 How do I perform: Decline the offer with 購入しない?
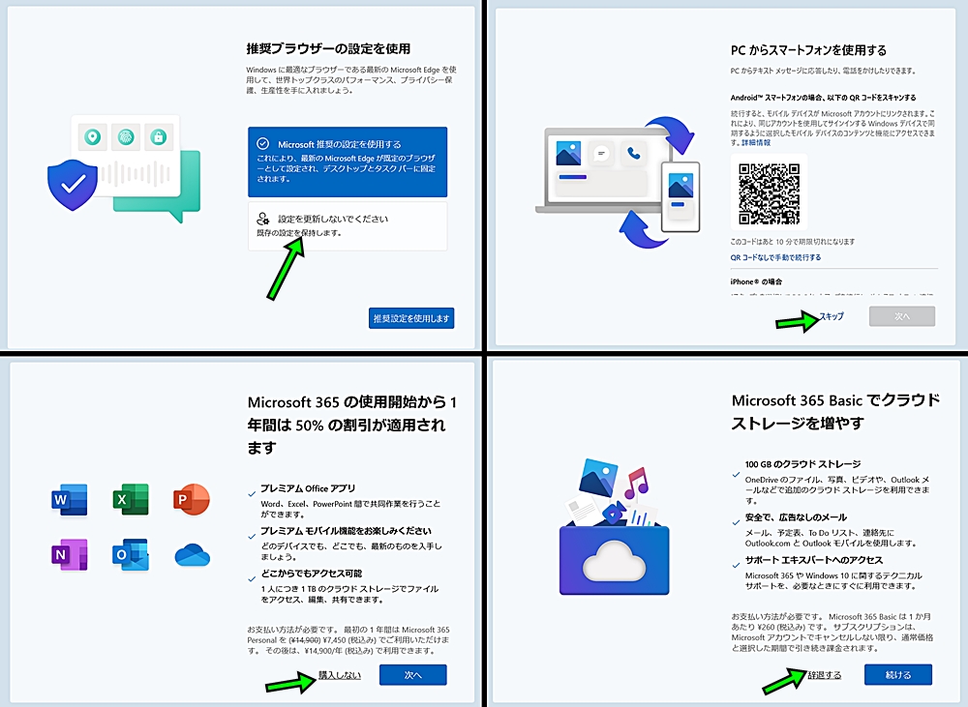coord(340,675)
